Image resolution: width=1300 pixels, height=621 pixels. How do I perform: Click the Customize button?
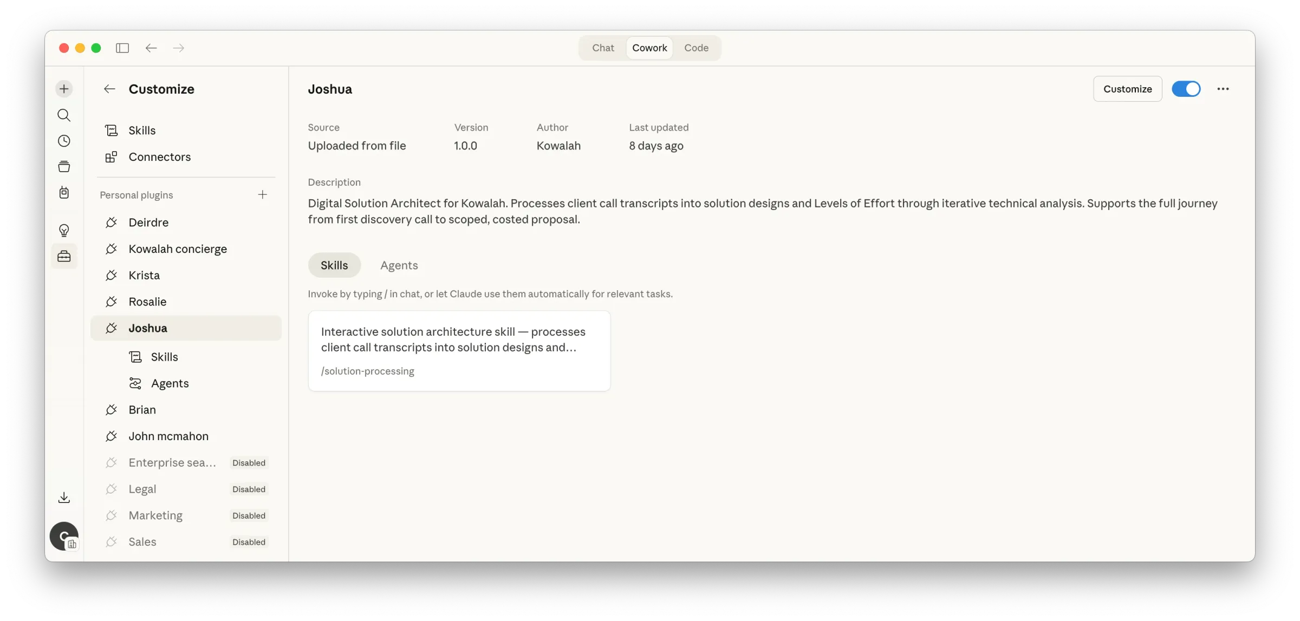1127,88
